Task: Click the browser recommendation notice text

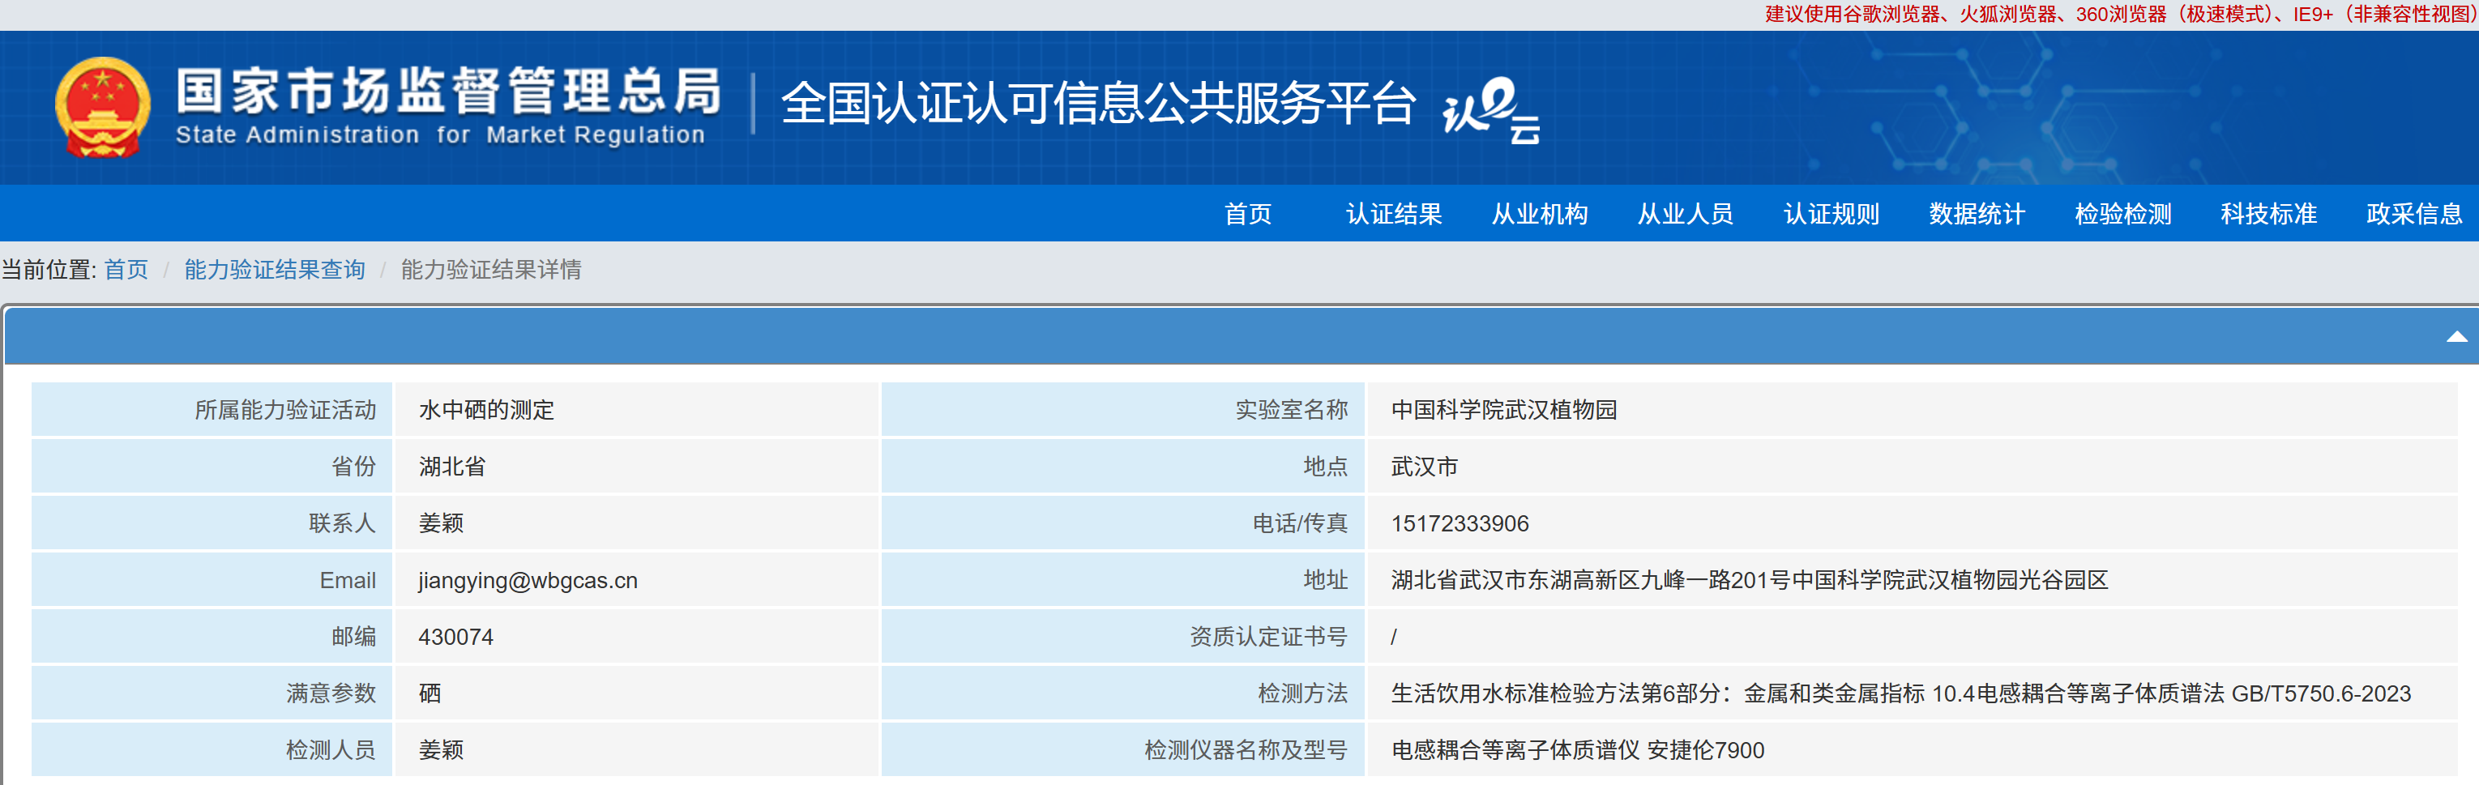Action: coord(2117,15)
